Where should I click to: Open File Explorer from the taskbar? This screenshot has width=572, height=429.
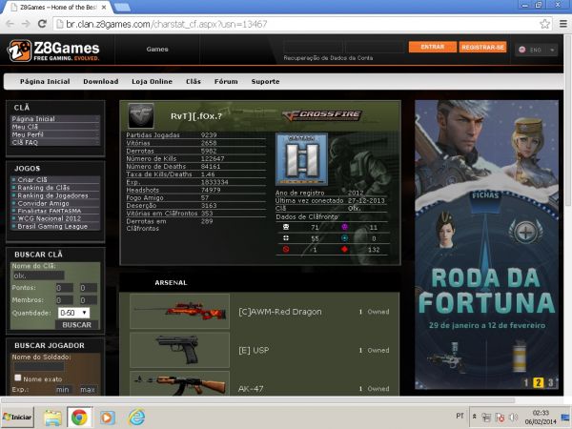[52, 418]
